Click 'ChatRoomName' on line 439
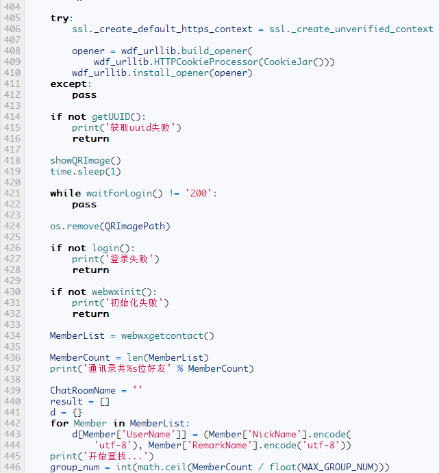 pyautogui.click(x=83, y=390)
